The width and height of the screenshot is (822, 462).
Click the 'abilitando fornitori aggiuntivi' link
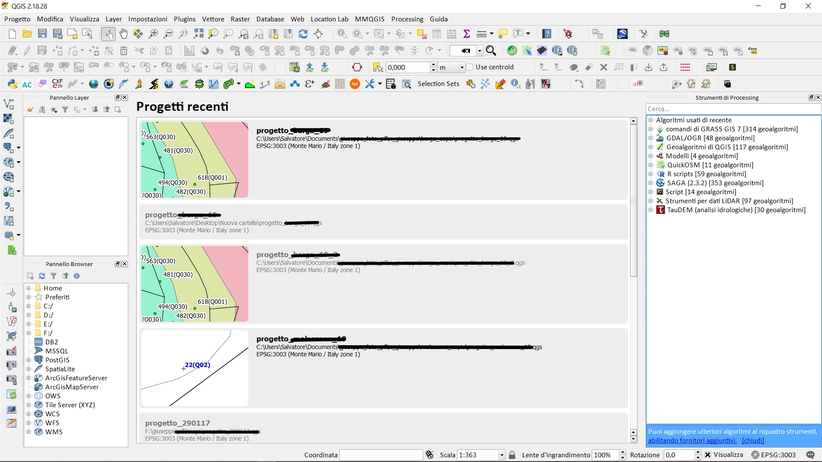(x=692, y=441)
